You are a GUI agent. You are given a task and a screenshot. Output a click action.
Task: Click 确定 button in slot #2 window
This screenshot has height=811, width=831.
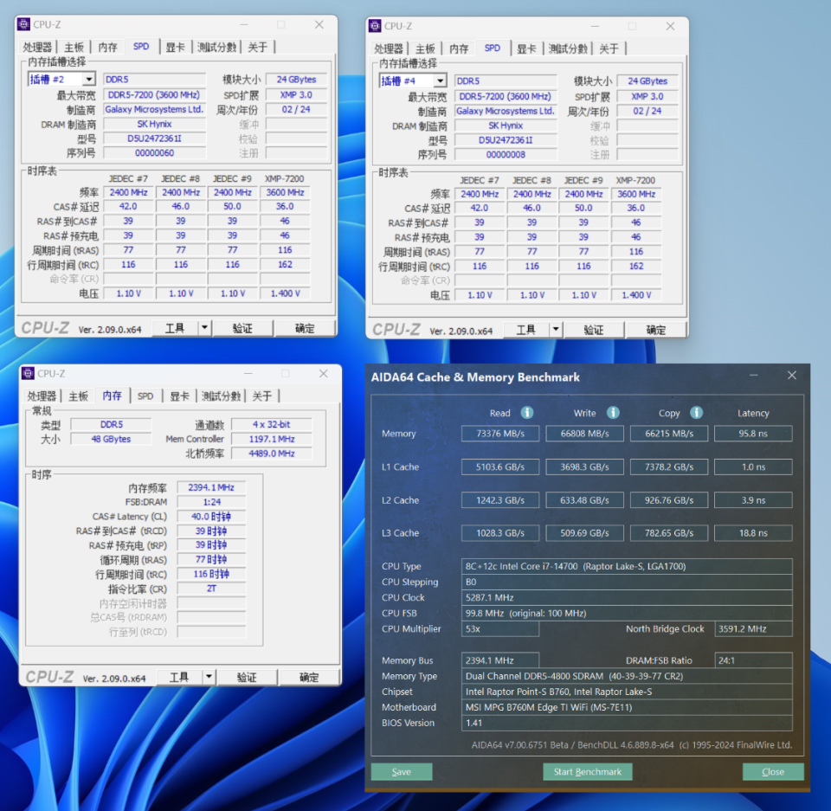point(305,328)
